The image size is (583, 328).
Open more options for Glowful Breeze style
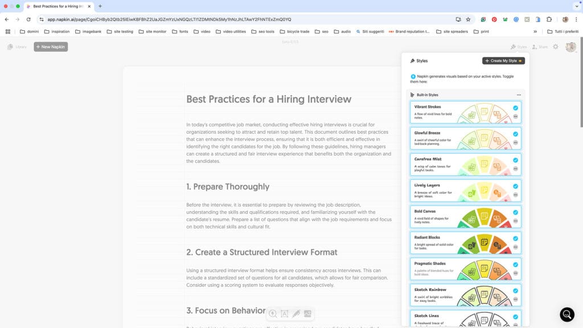coord(515,142)
